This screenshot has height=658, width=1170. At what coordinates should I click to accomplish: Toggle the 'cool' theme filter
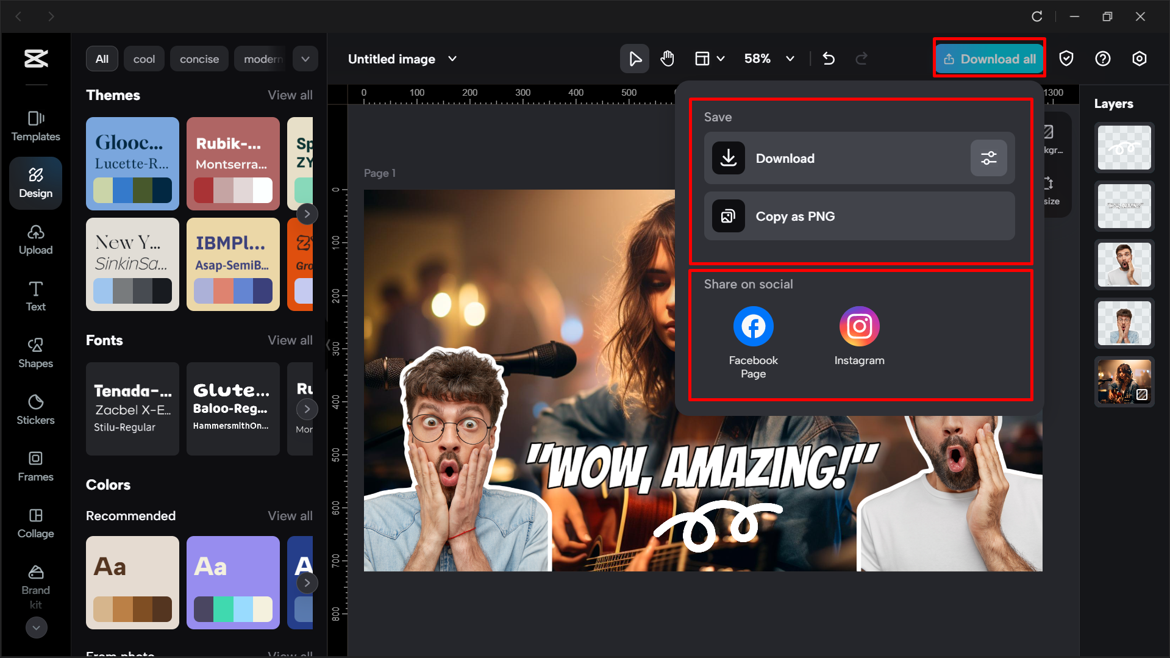144,59
